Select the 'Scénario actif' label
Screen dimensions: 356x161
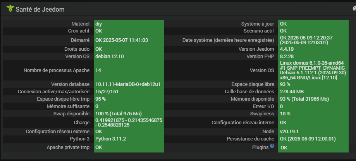coord(259,31)
